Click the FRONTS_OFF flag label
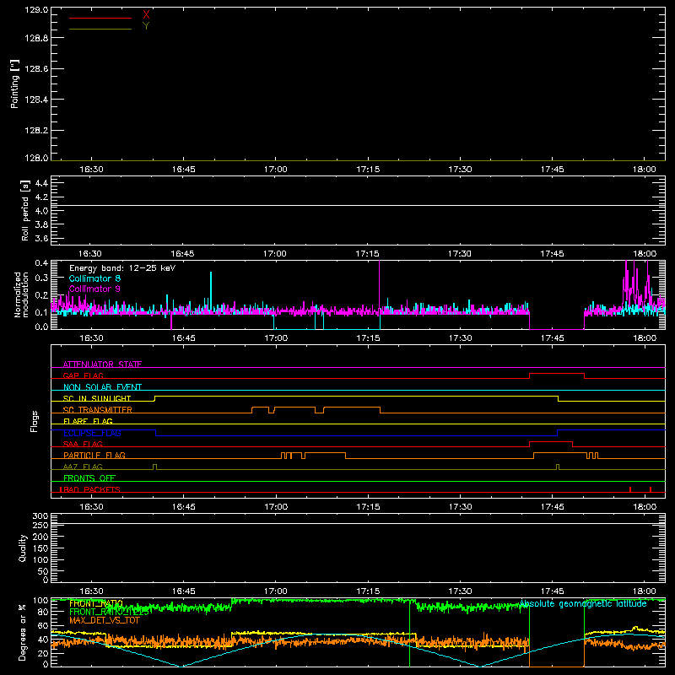 [x=89, y=478]
